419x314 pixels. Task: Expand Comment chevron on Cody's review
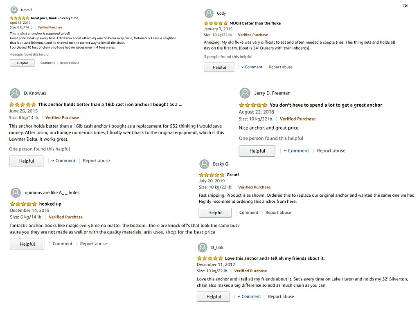[242, 67]
